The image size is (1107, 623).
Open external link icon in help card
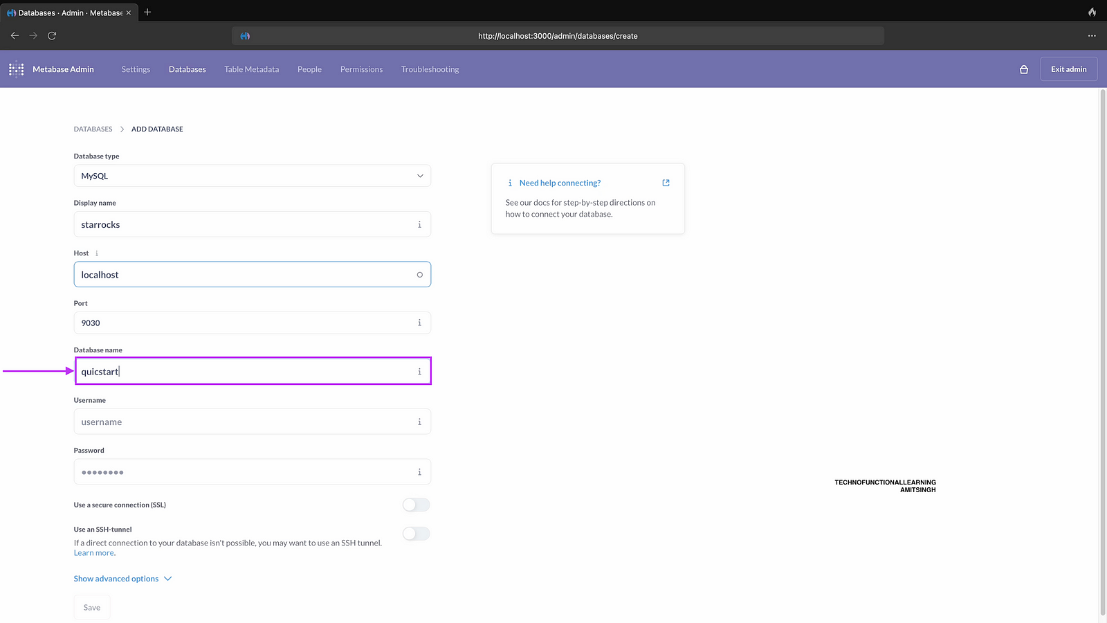pos(666,183)
